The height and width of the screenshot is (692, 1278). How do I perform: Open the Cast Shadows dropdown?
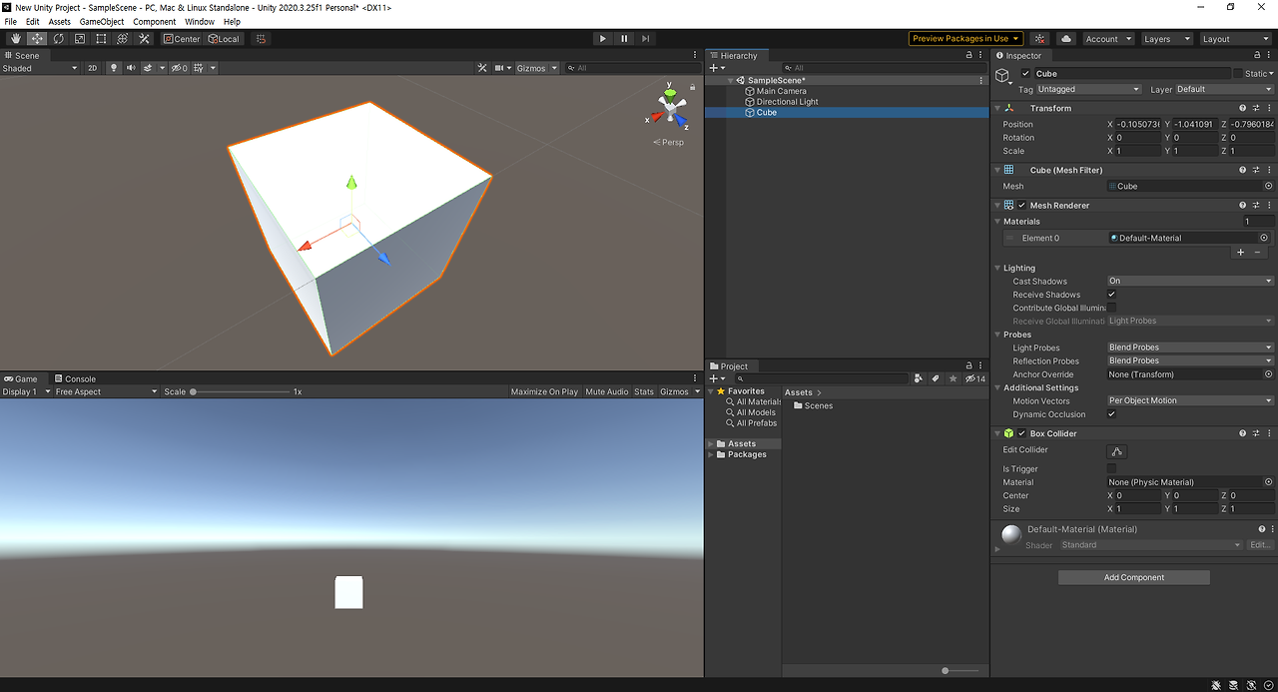(x=1188, y=281)
